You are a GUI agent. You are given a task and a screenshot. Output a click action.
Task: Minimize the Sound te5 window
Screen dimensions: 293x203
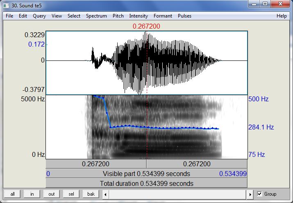[254, 4]
